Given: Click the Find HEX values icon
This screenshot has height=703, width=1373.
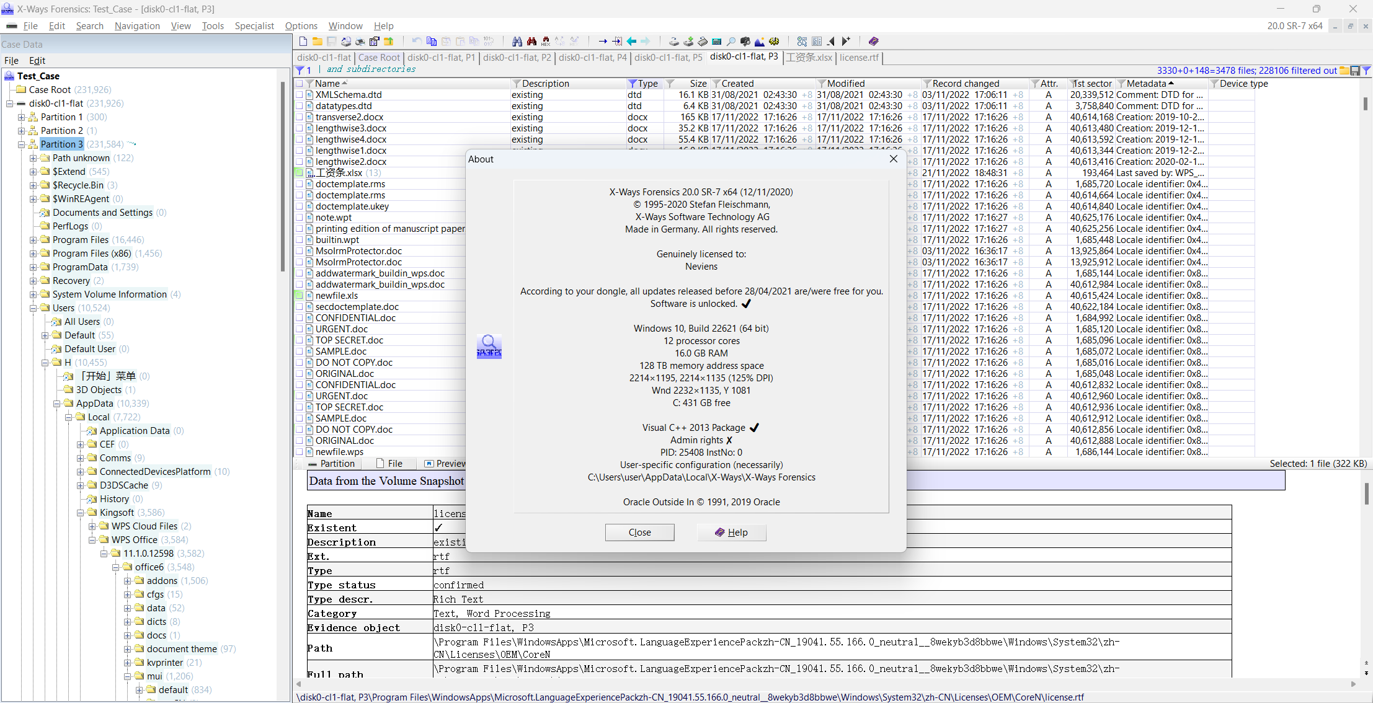Looking at the screenshot, I should [x=546, y=42].
